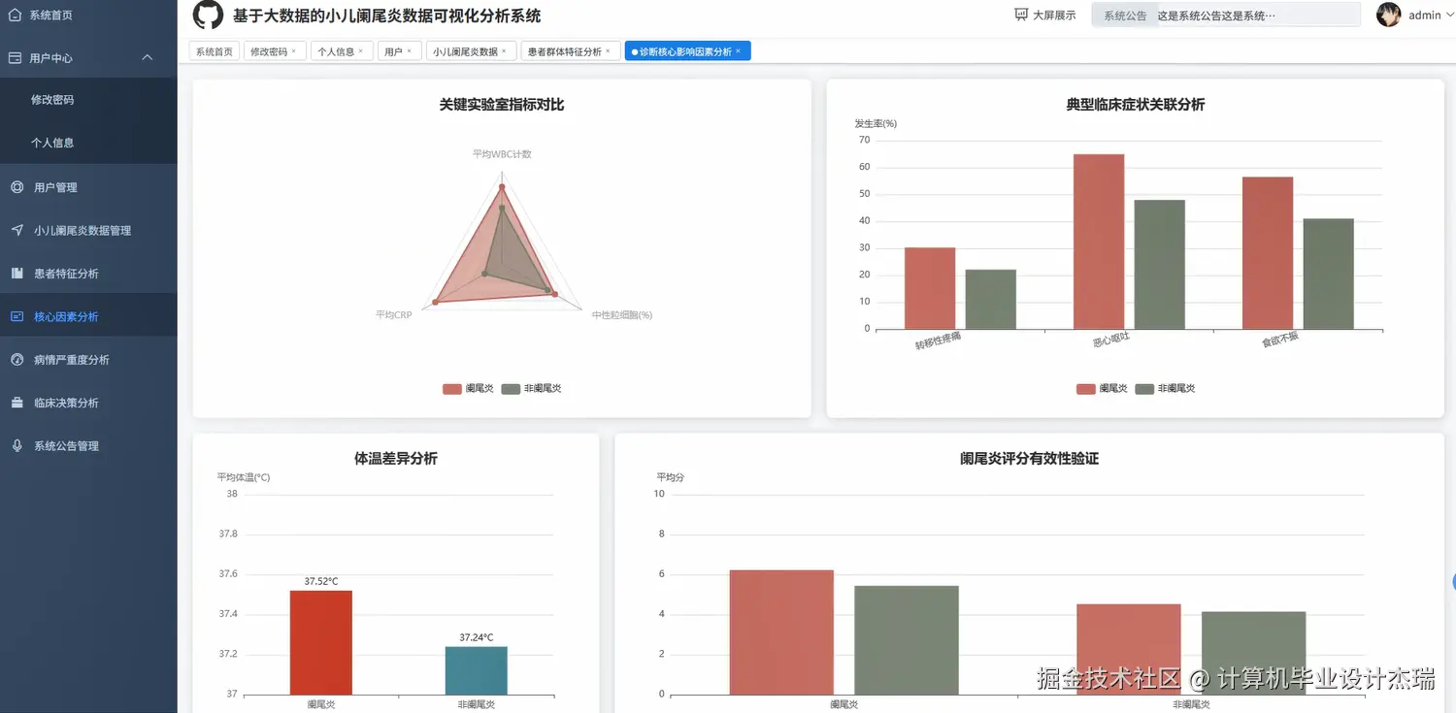Click the 关键实验室指标对比 chart title
Viewport: 1456px width, 713px height.
tap(502, 104)
